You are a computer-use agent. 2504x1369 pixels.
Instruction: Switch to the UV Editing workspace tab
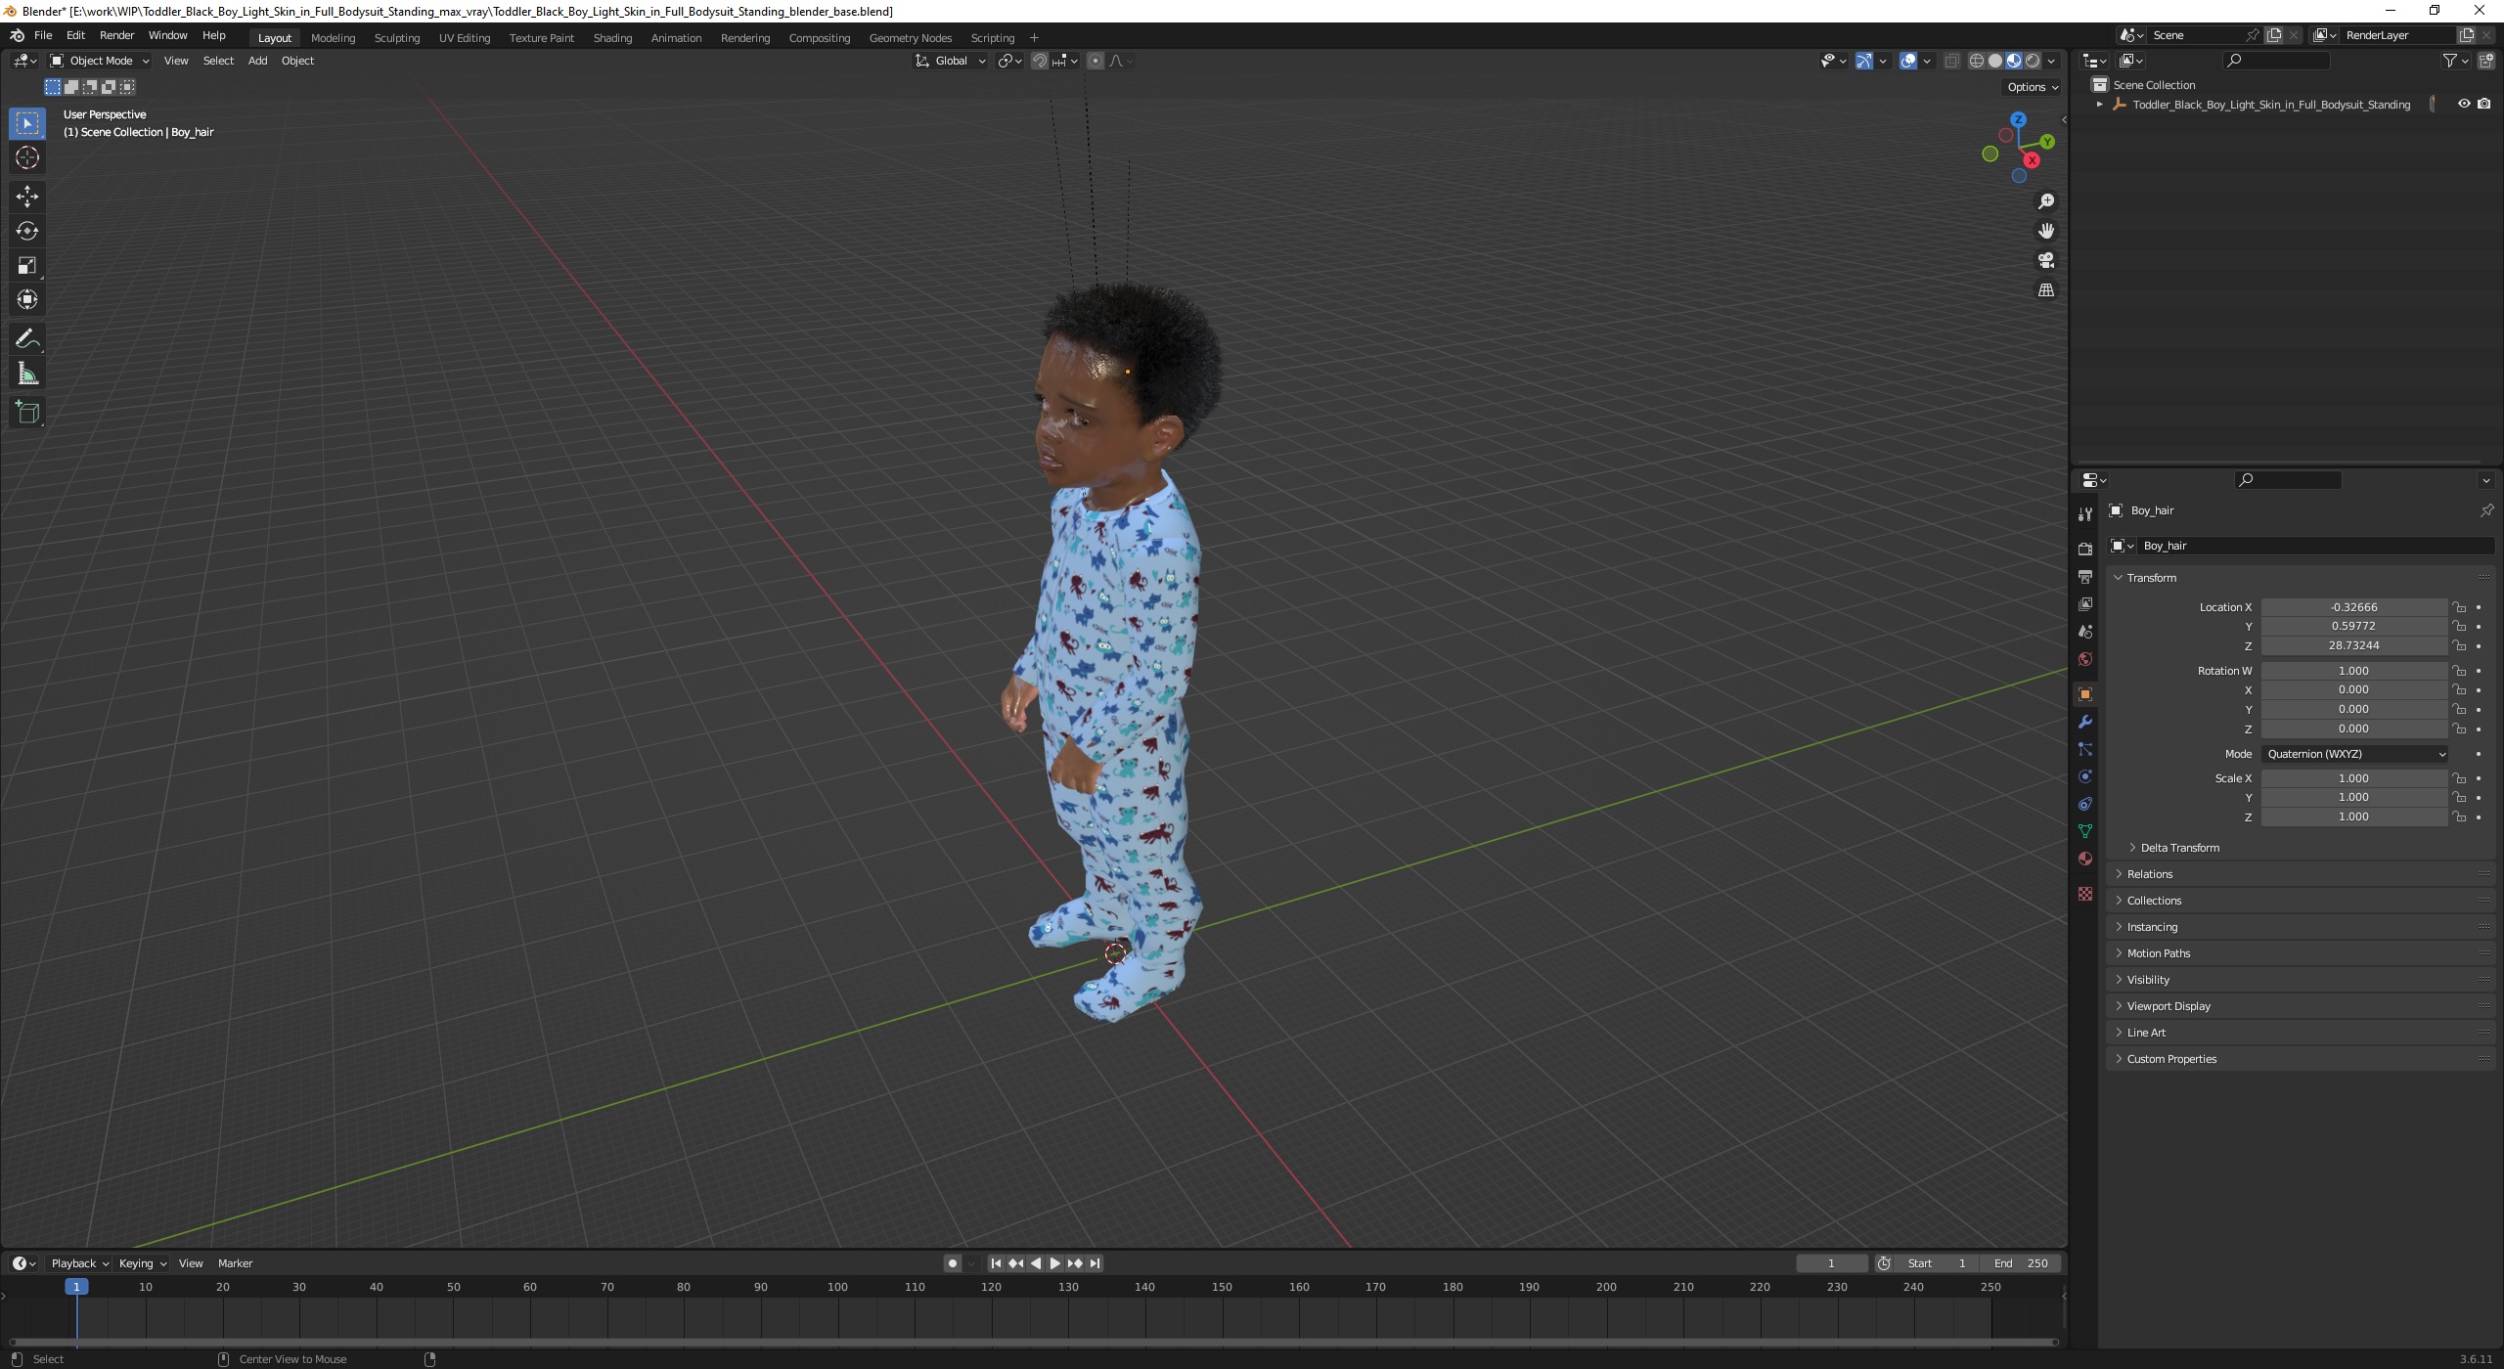[464, 38]
